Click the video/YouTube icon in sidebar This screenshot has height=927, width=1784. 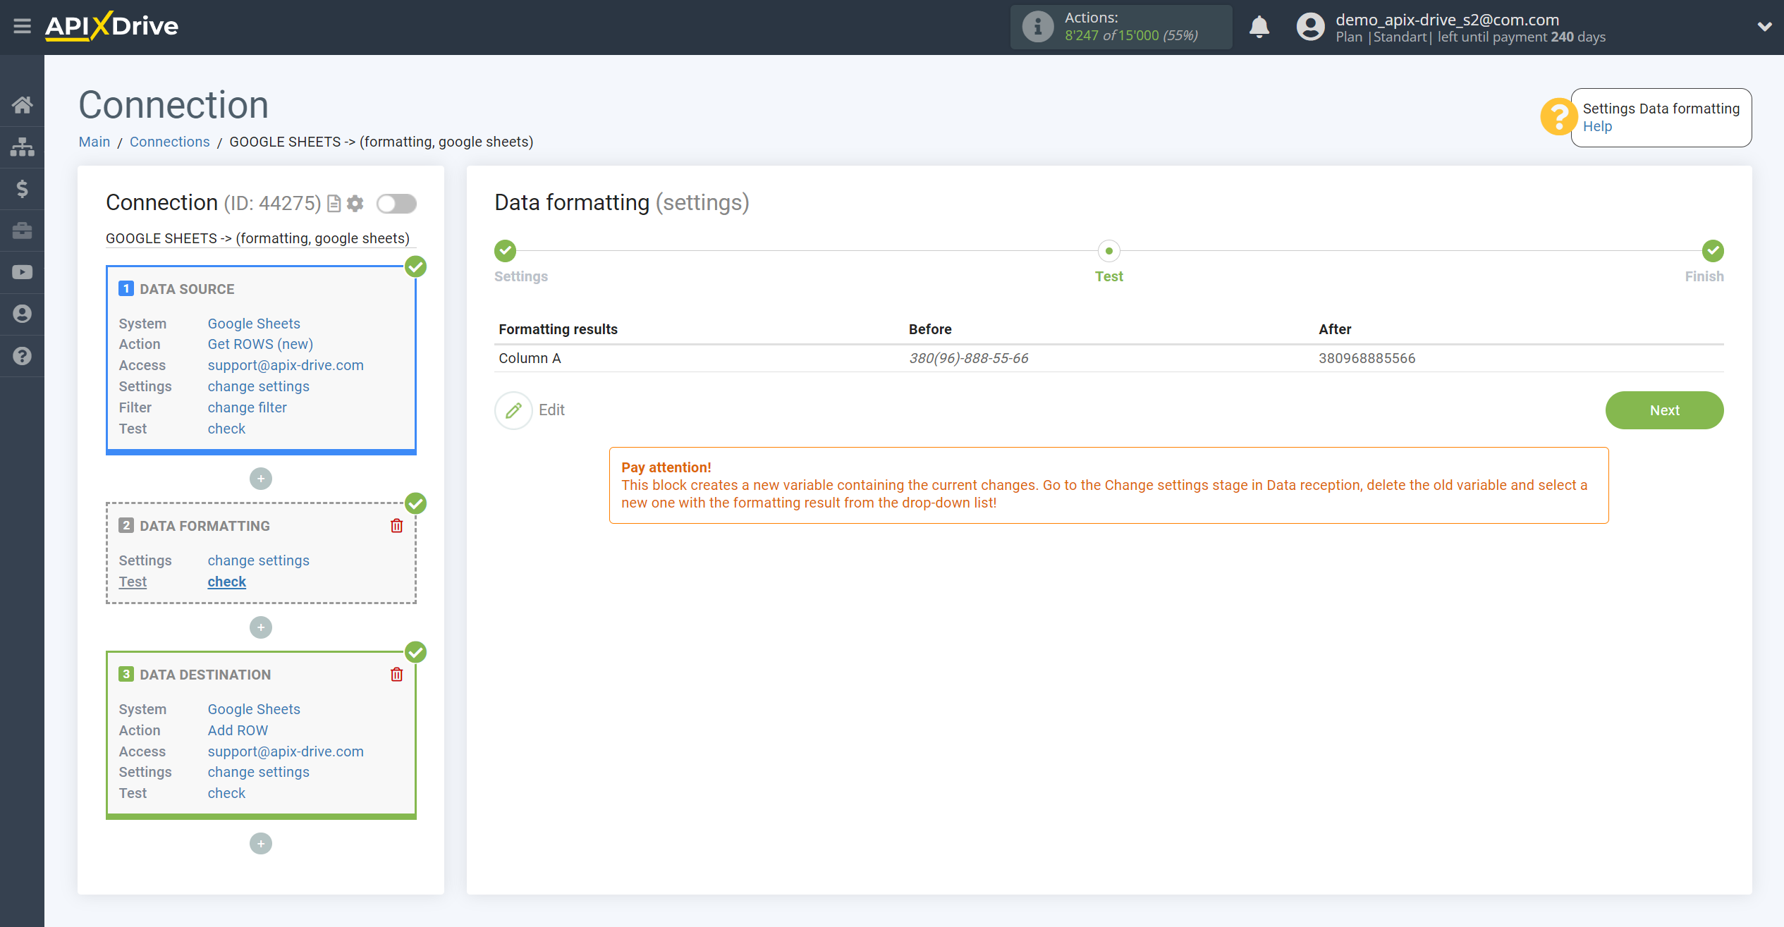coord(23,271)
